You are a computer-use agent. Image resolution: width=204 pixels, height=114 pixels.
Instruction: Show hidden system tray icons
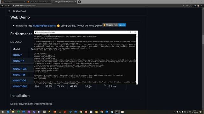pyautogui.click(x=175, y=112)
